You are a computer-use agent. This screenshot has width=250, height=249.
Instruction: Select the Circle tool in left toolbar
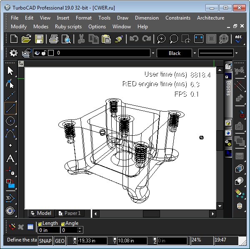tap(10, 121)
